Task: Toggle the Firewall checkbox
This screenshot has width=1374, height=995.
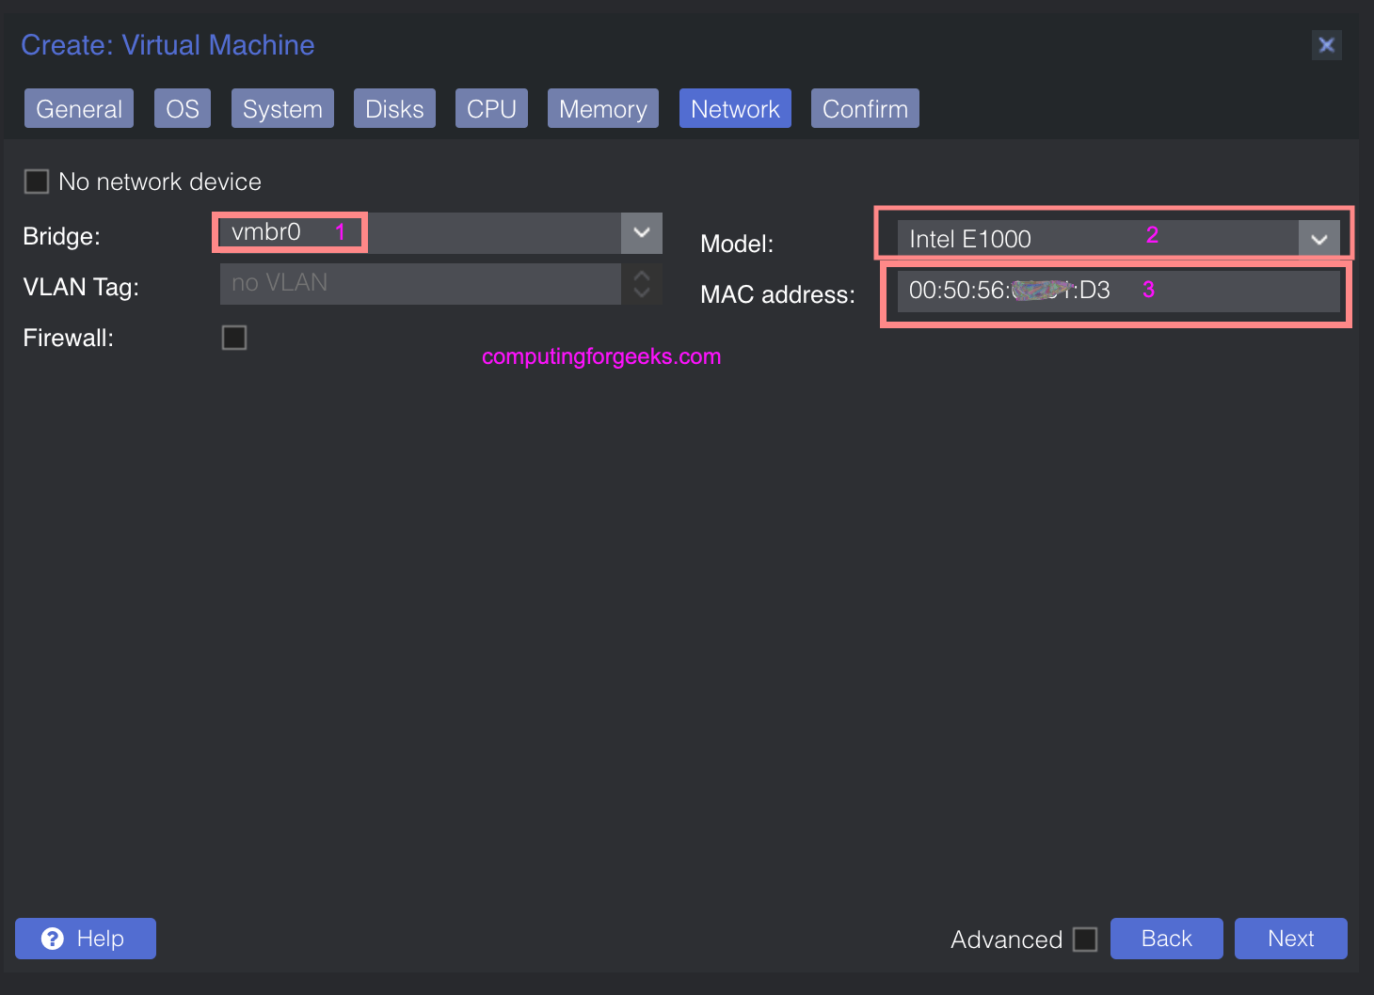Action: (233, 337)
